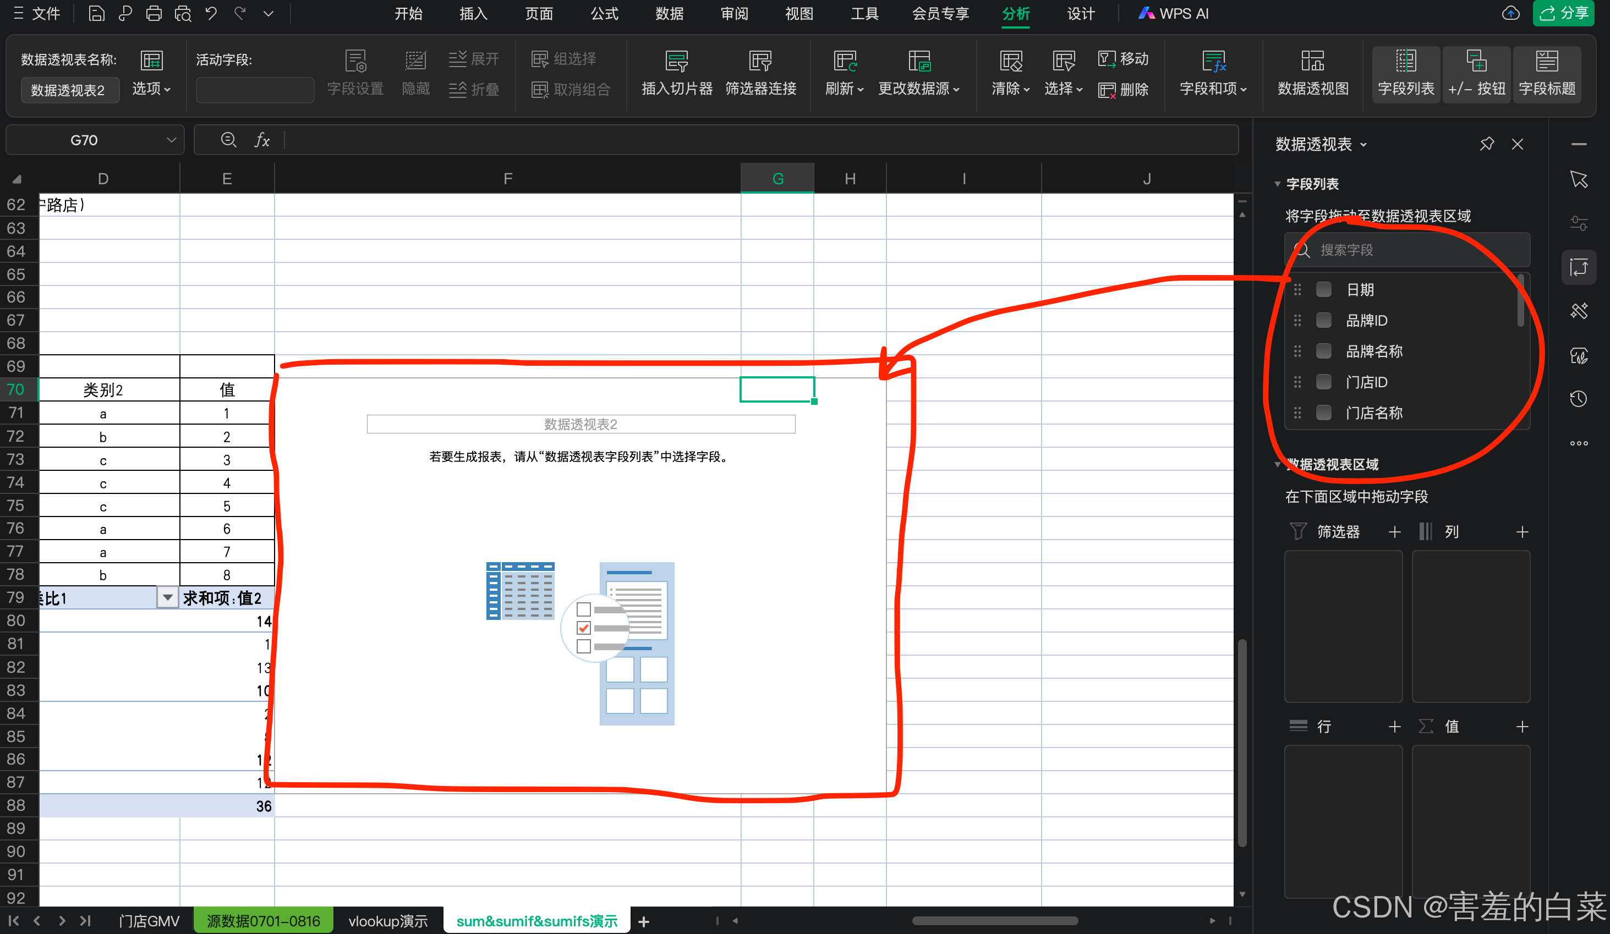1610x934 pixels.
Task: Click the Insert Slicer (插入切片器) icon
Action: (x=677, y=61)
